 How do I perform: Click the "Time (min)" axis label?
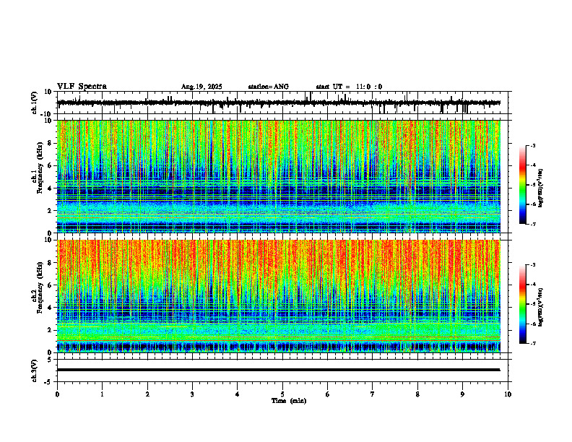(289, 401)
